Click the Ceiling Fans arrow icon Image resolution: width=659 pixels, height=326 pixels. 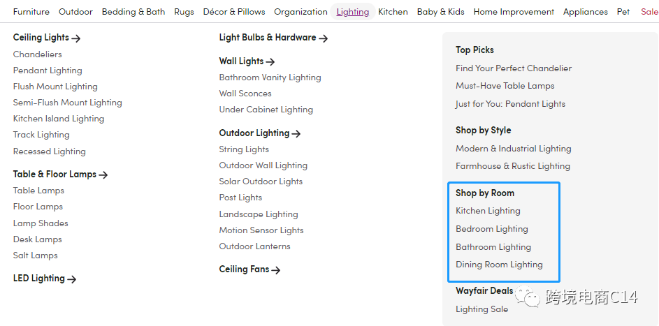(x=276, y=270)
